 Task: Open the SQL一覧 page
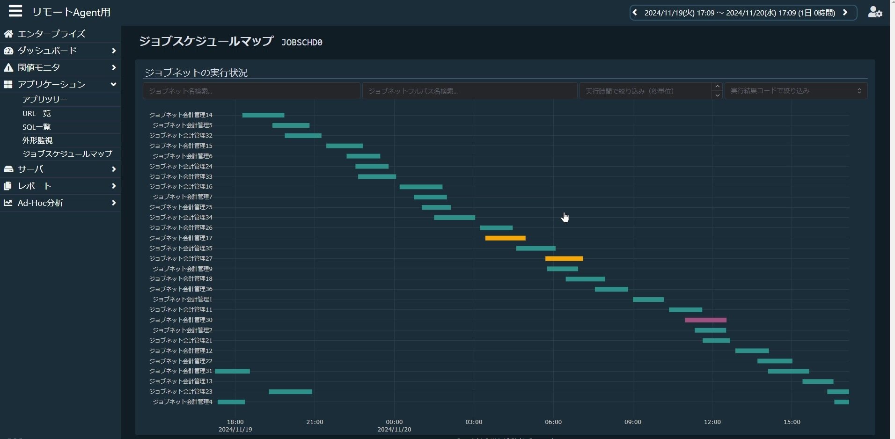click(x=37, y=126)
